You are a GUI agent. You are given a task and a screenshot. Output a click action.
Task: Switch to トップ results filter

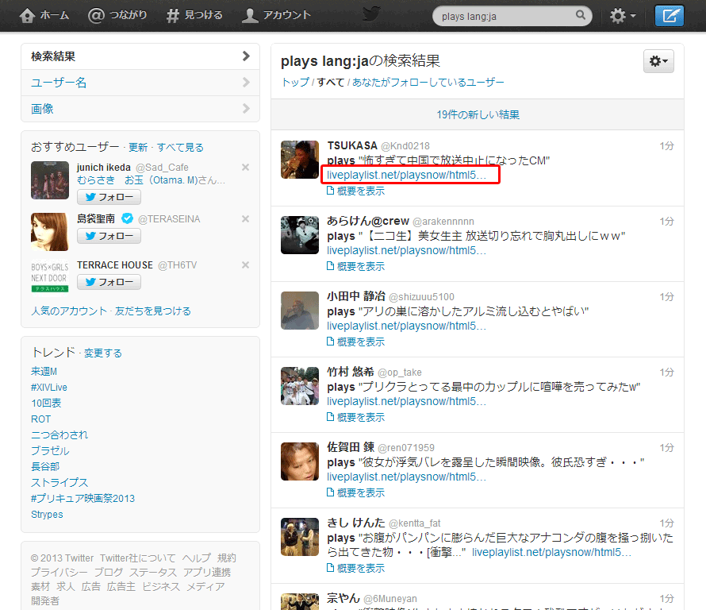[x=295, y=82]
